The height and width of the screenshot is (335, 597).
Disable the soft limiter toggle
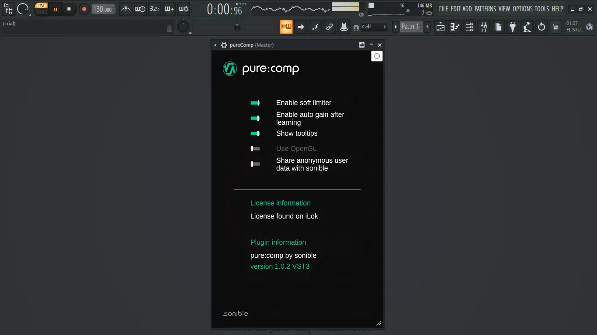click(x=255, y=103)
